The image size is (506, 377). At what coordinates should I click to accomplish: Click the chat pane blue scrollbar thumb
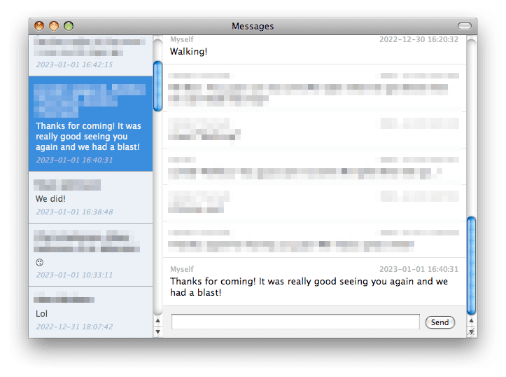click(471, 266)
